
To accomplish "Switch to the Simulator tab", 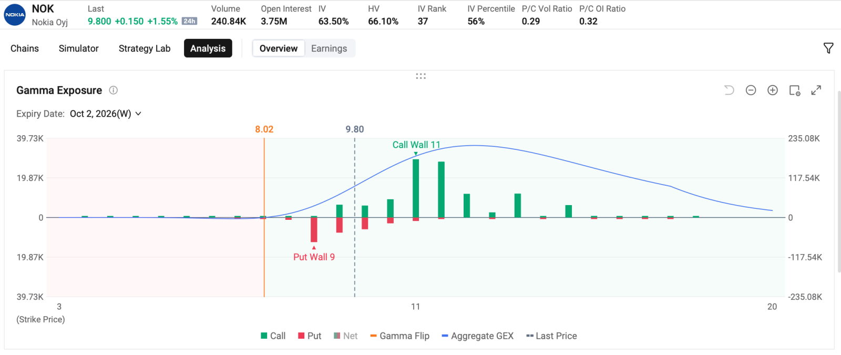I will click(x=79, y=48).
